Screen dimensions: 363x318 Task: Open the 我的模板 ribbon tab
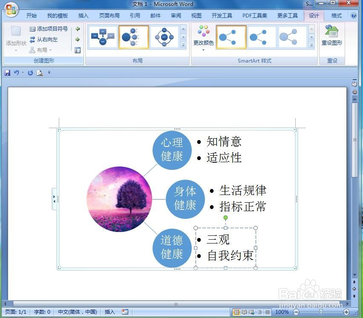[x=58, y=15]
